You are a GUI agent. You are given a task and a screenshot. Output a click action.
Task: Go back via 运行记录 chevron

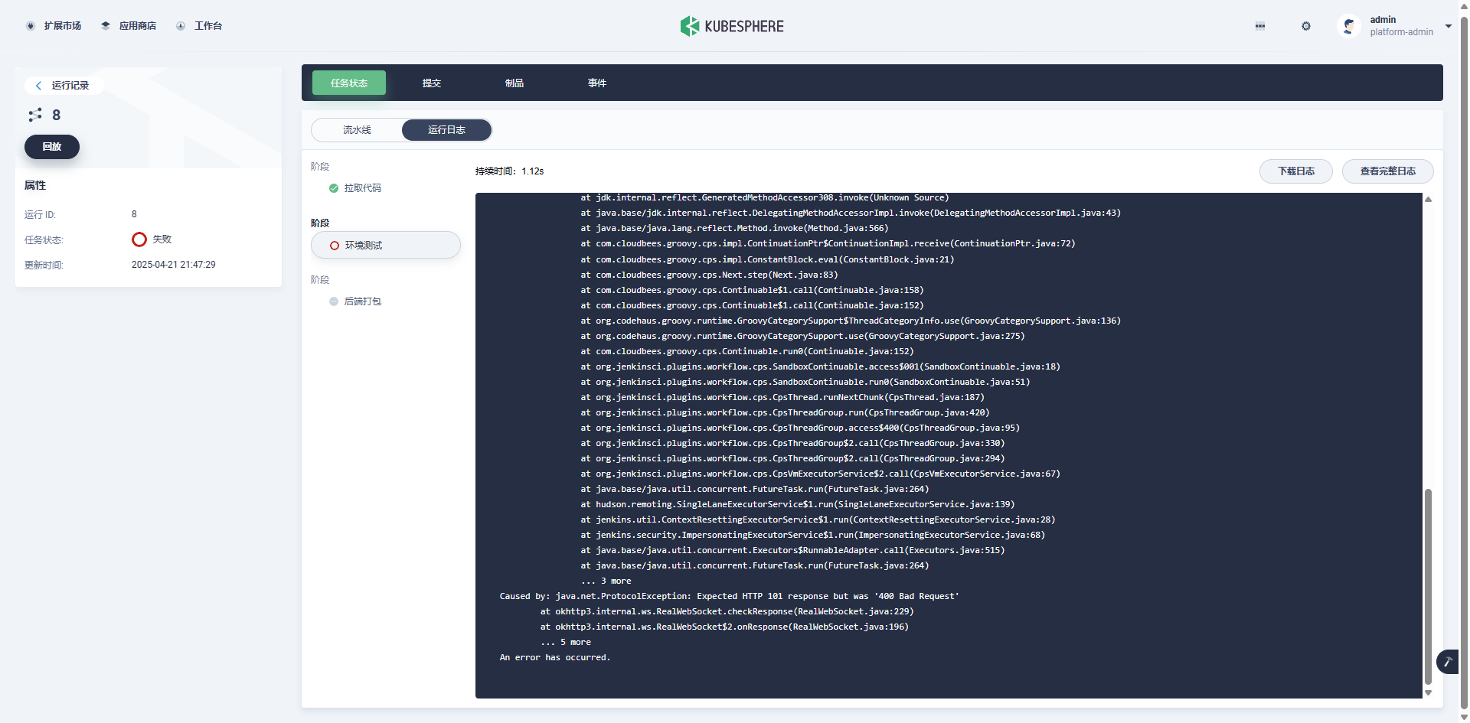39,86
